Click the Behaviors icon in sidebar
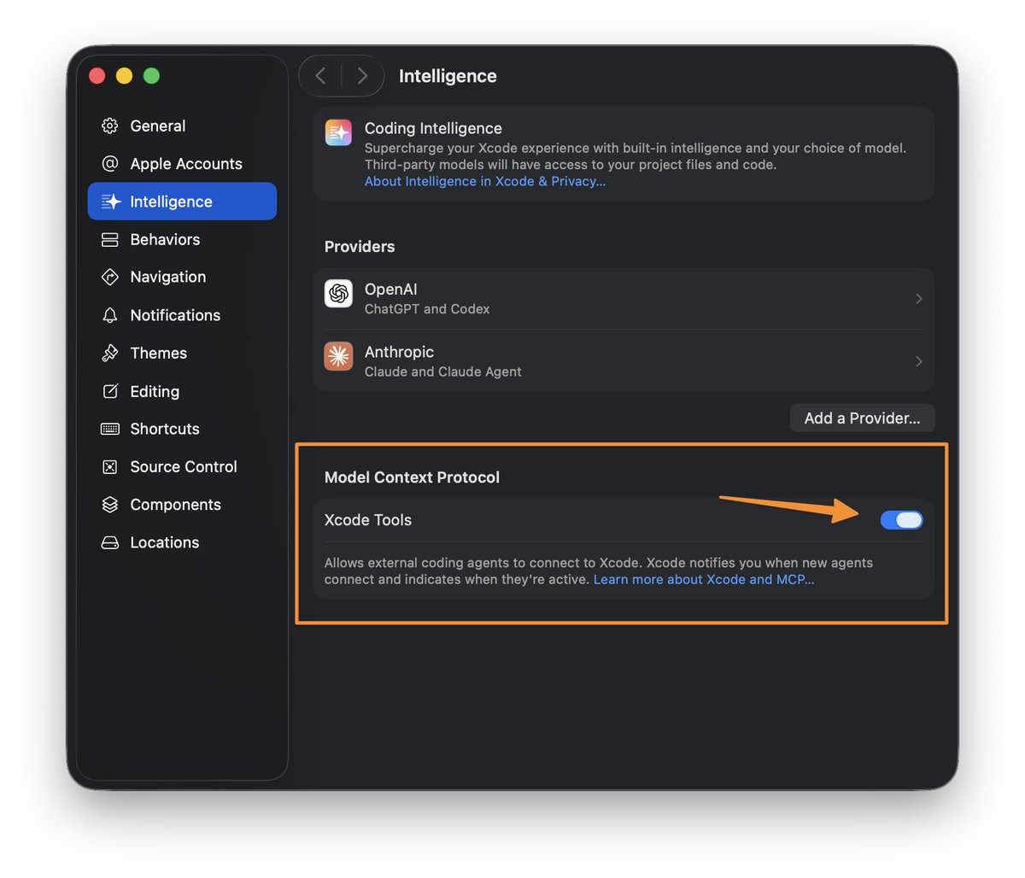 (x=110, y=240)
